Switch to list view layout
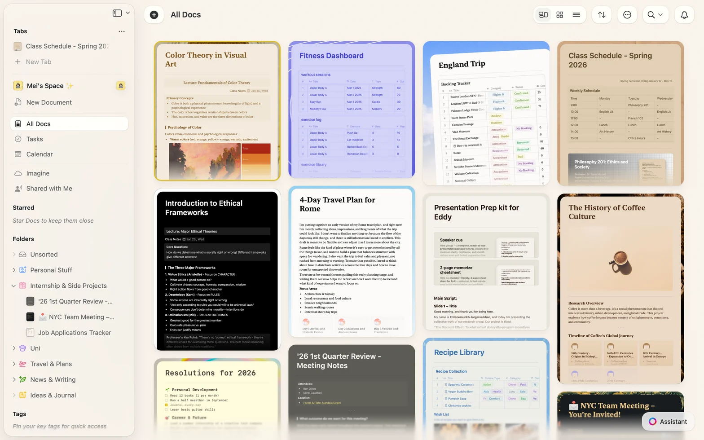704x440 pixels. click(x=576, y=15)
